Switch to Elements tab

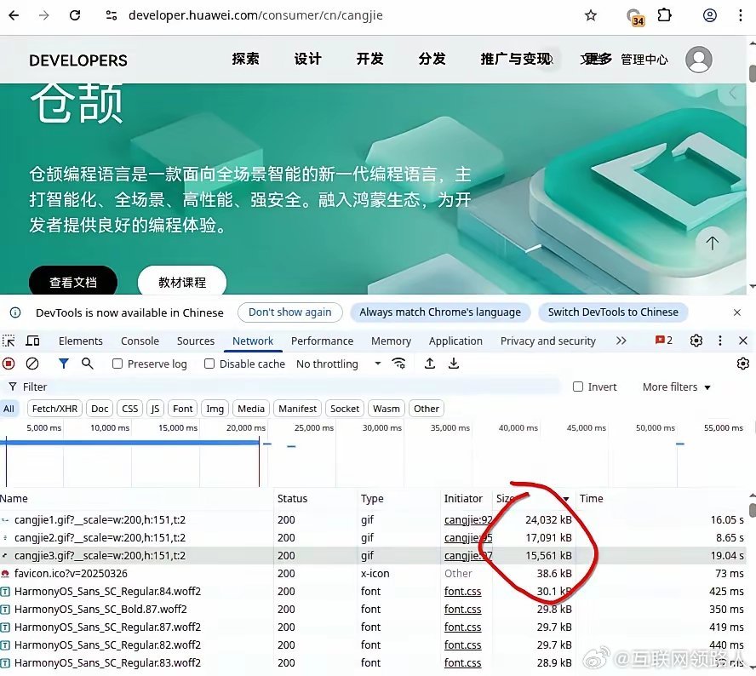[x=81, y=341]
